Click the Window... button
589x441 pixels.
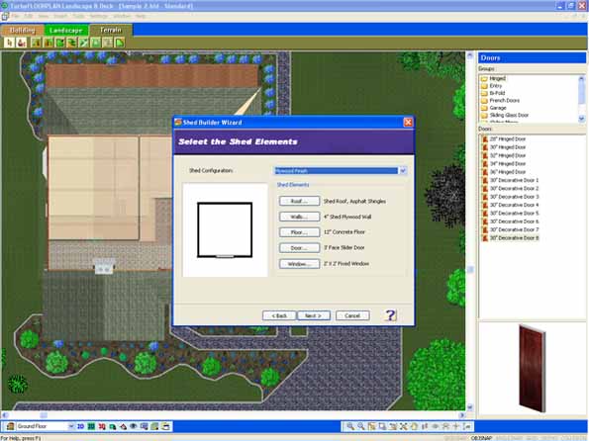299,264
